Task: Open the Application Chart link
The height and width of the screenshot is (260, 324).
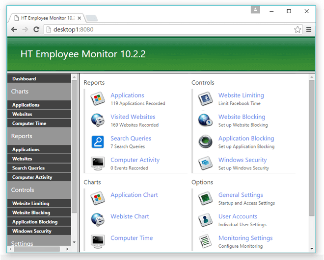Action: [134, 195]
